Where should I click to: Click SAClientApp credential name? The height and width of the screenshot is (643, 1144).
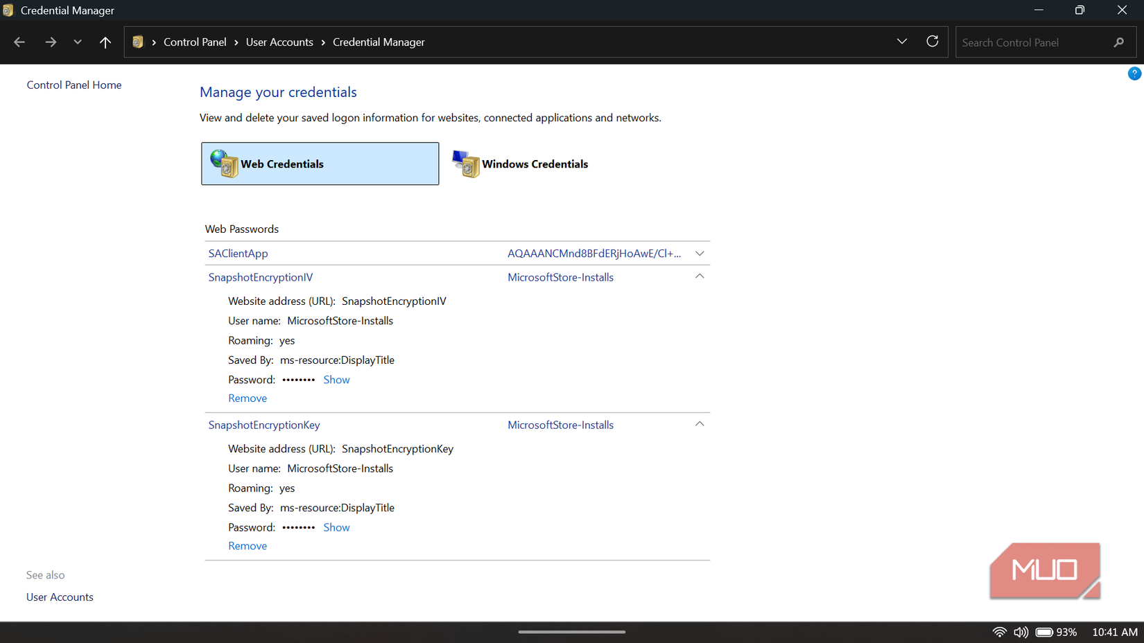pos(239,254)
